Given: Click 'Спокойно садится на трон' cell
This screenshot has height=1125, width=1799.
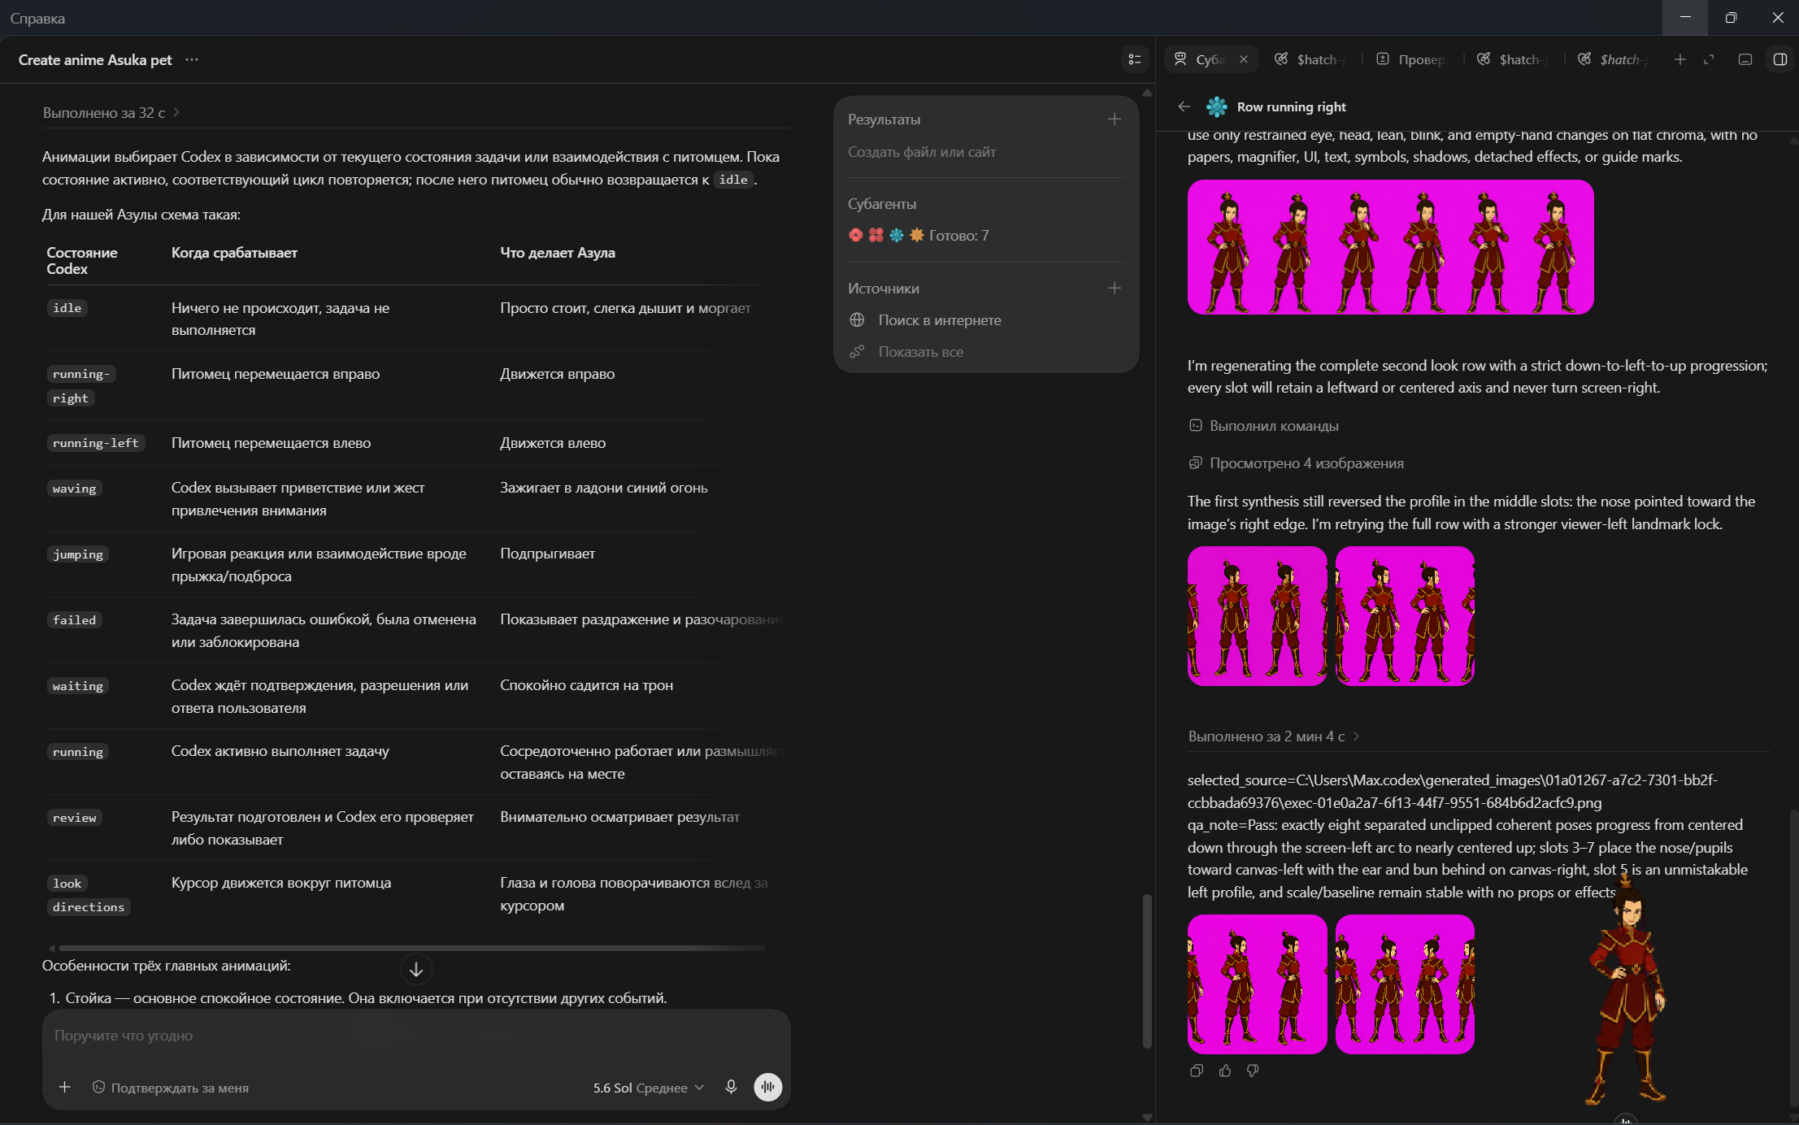Looking at the screenshot, I should (586, 685).
